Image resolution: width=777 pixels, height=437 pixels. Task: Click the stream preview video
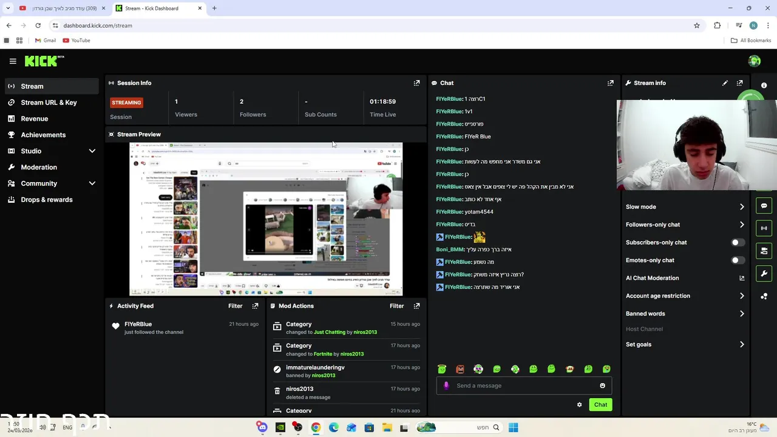point(266,219)
